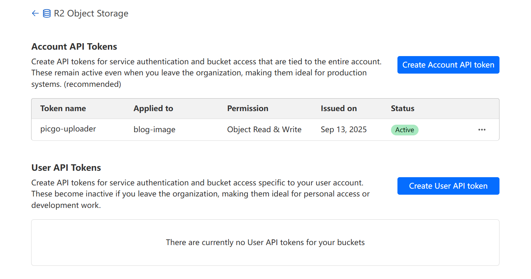Image resolution: width=531 pixels, height=279 pixels.
Task: Click the Token name column header
Action: pyautogui.click(x=63, y=109)
